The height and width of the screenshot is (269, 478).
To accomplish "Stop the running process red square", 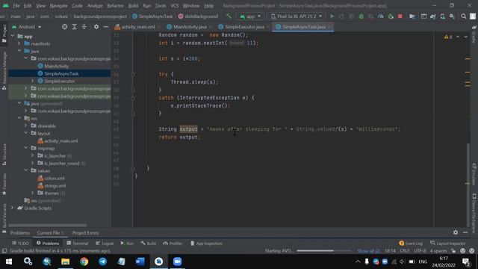I will click(400, 16).
